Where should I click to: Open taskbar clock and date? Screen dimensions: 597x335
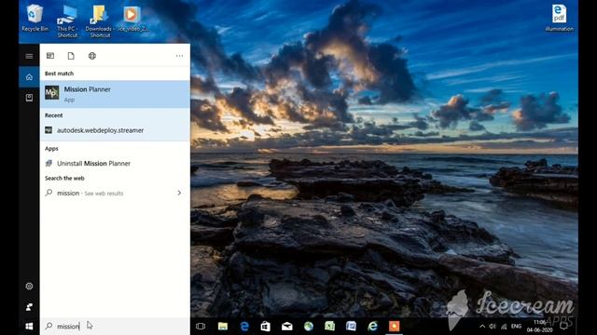(x=539, y=327)
